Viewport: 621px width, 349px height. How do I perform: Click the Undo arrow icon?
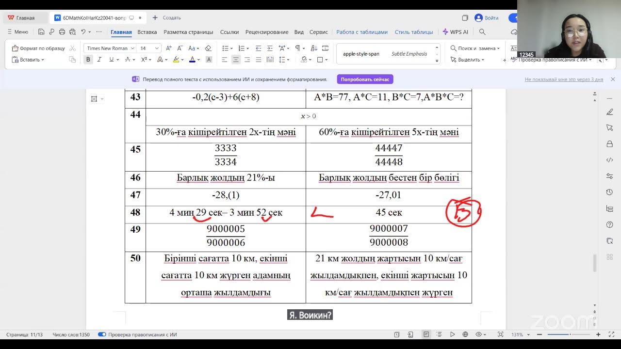(83, 32)
